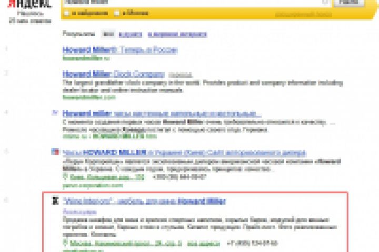Open the Vino Interiors result title
The width and height of the screenshot is (379, 252).
tap(144, 201)
